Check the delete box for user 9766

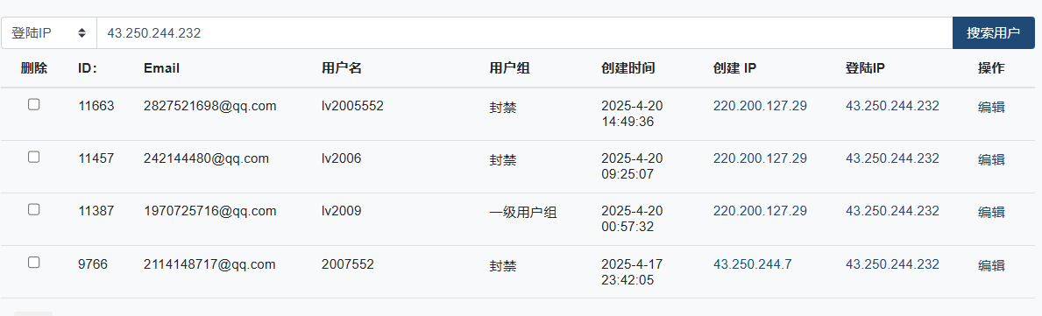tap(34, 263)
